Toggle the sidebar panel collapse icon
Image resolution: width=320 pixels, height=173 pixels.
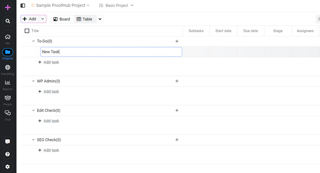[23, 6]
